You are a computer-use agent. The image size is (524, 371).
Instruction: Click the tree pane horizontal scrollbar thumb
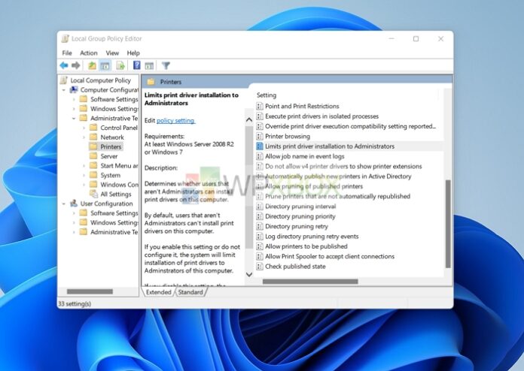point(90,291)
